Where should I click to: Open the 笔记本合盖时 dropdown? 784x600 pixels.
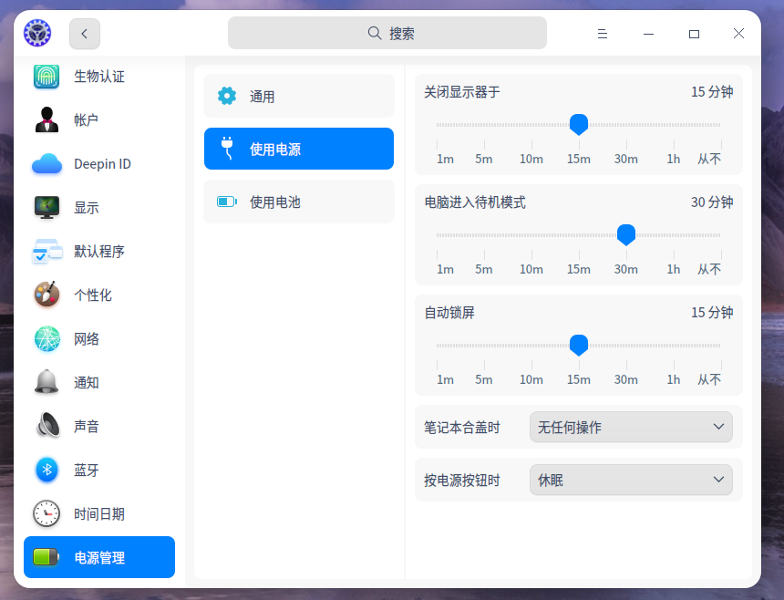[x=631, y=427]
